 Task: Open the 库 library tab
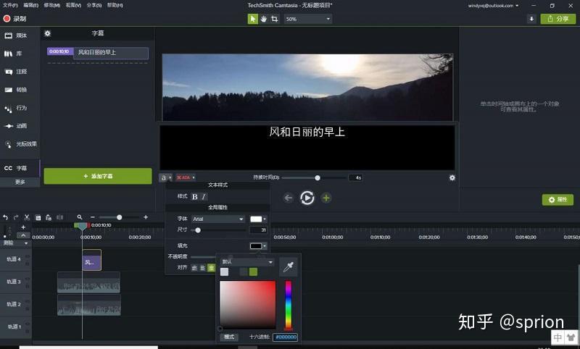[13, 54]
